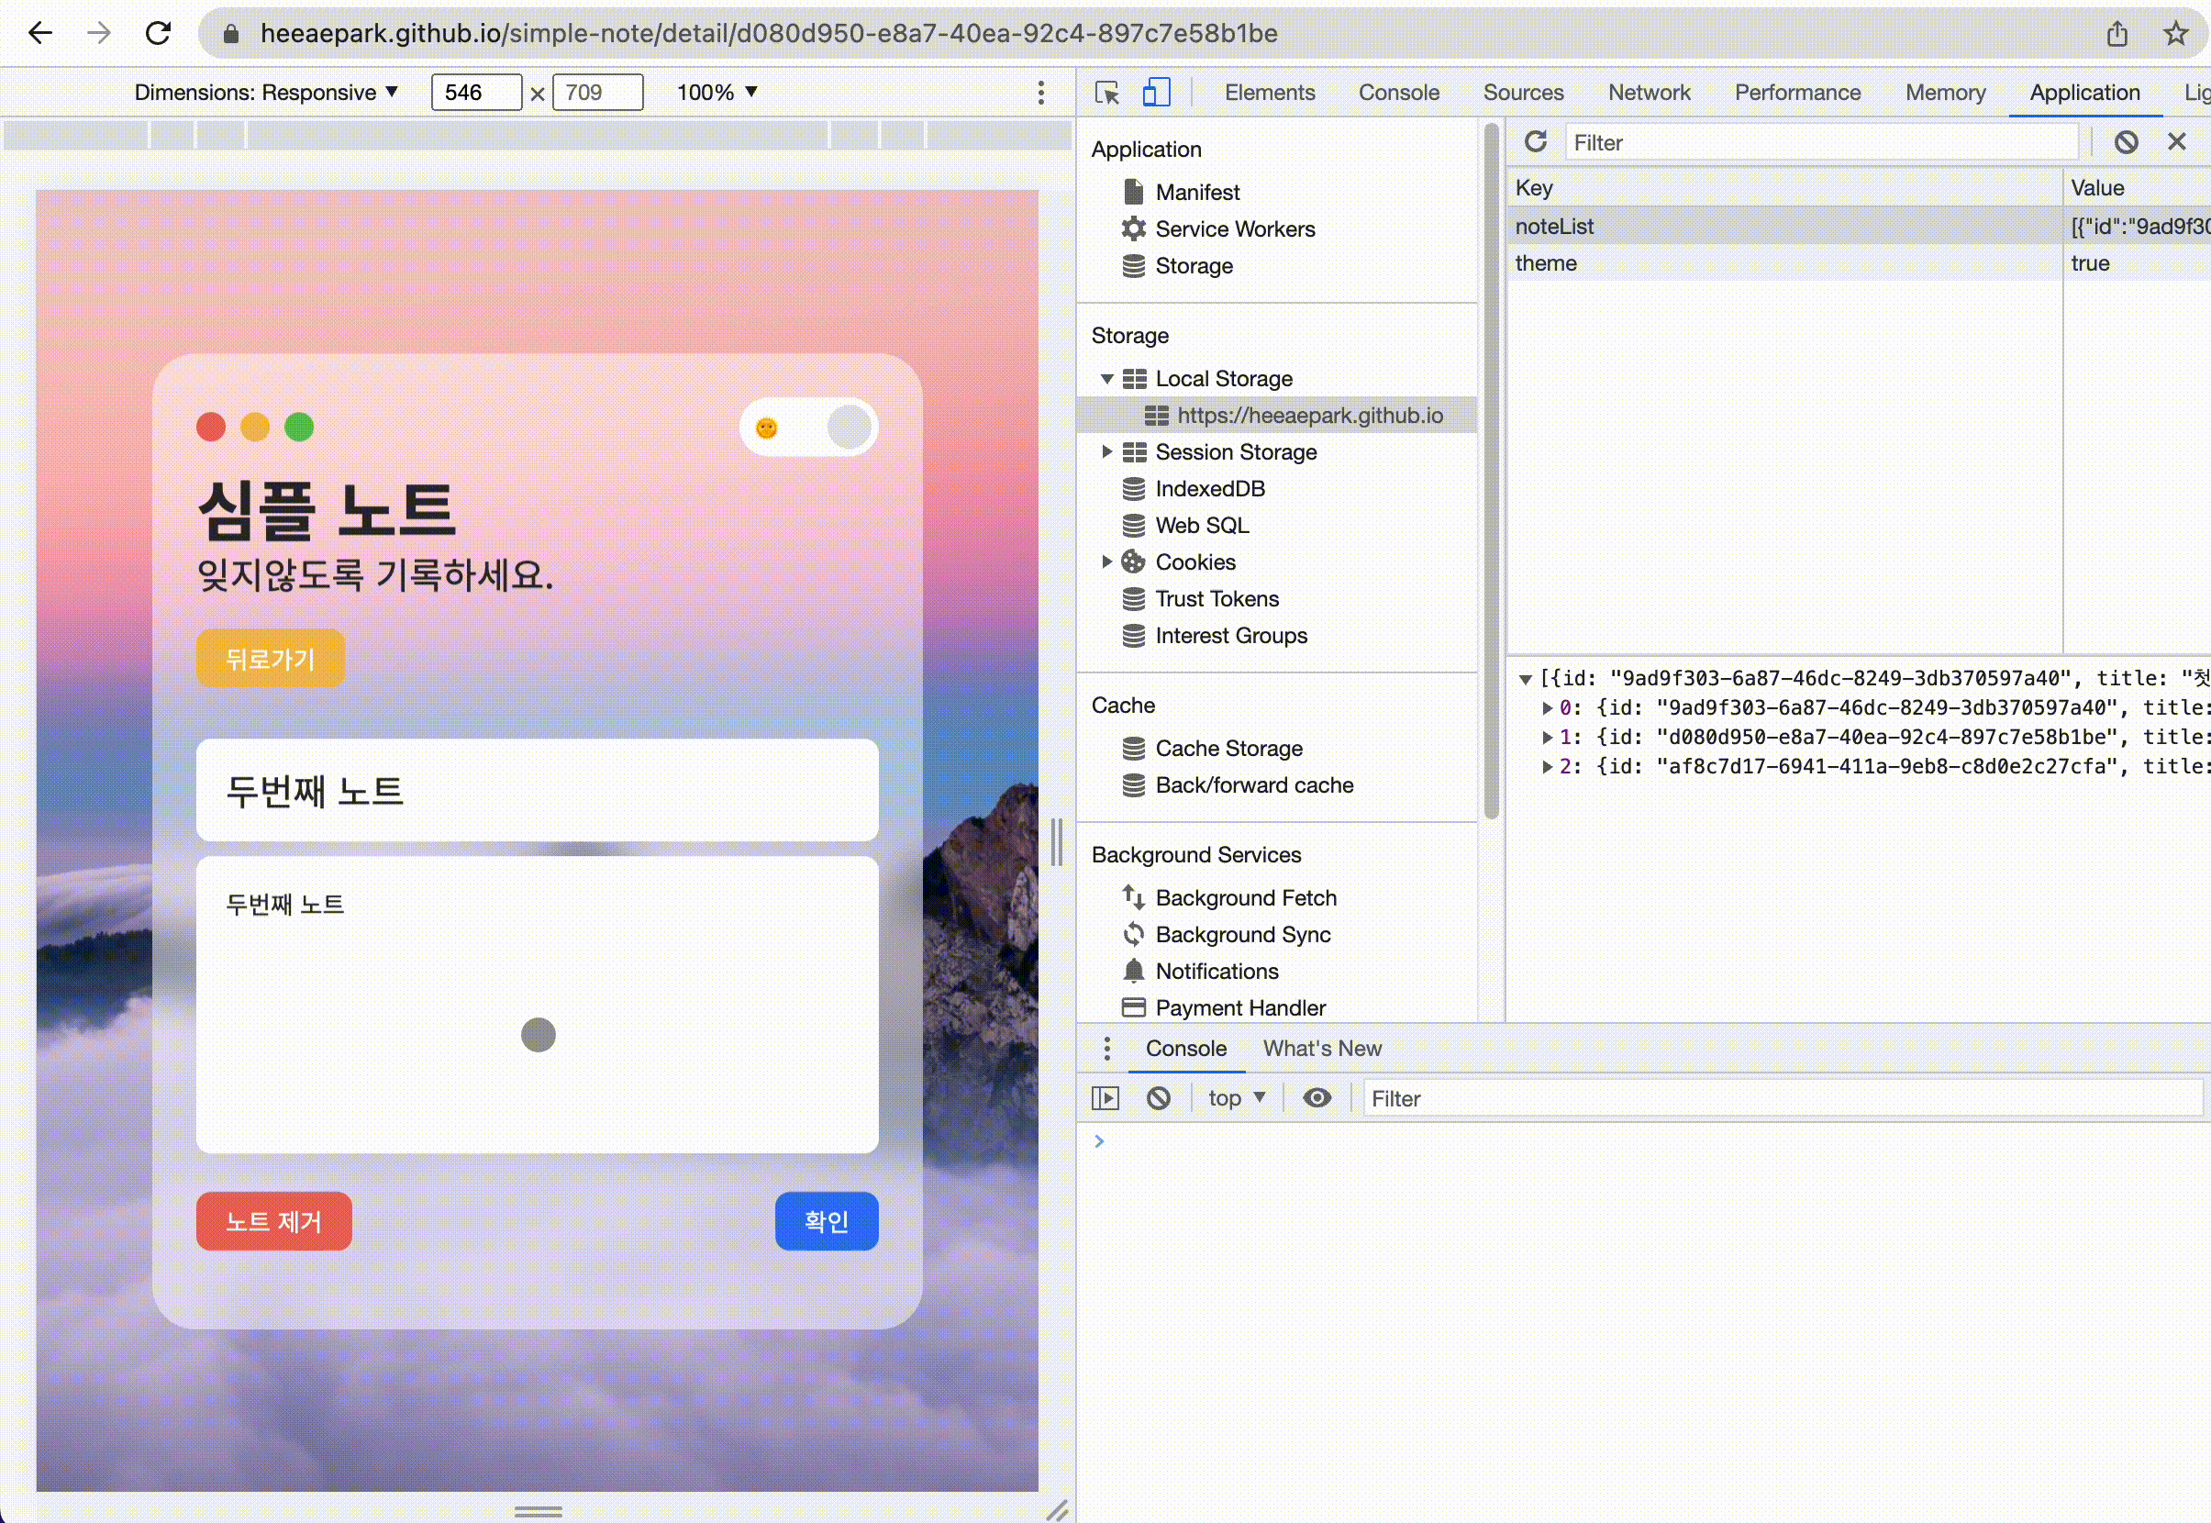Bookmark this page with star icon
Screen dimensions: 2211x1523
tap(2174, 33)
